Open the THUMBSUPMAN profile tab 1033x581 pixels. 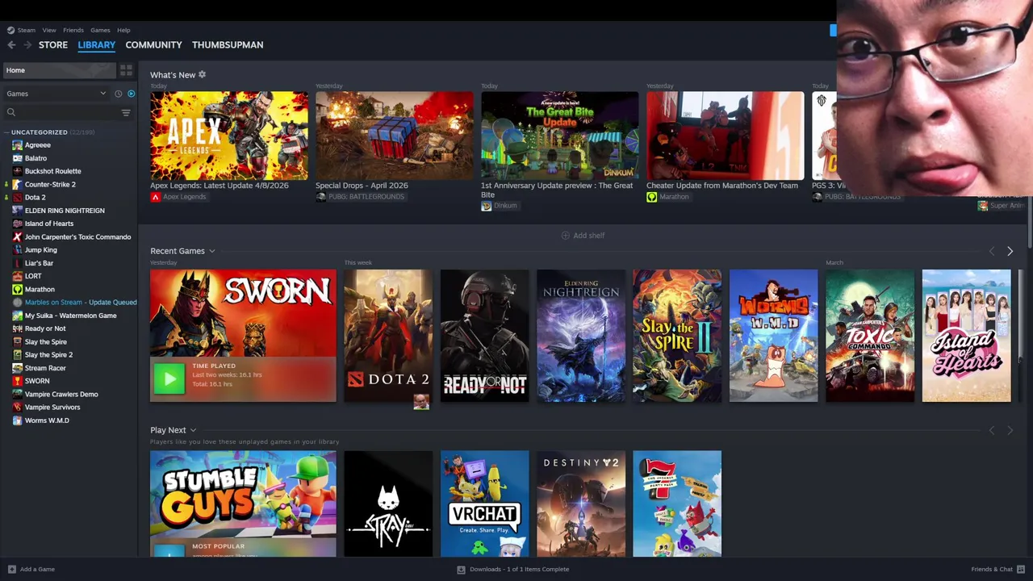point(228,45)
